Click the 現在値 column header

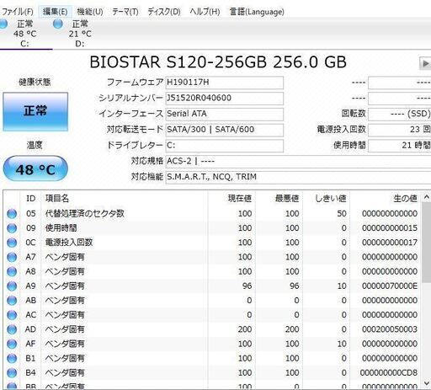coord(231,199)
